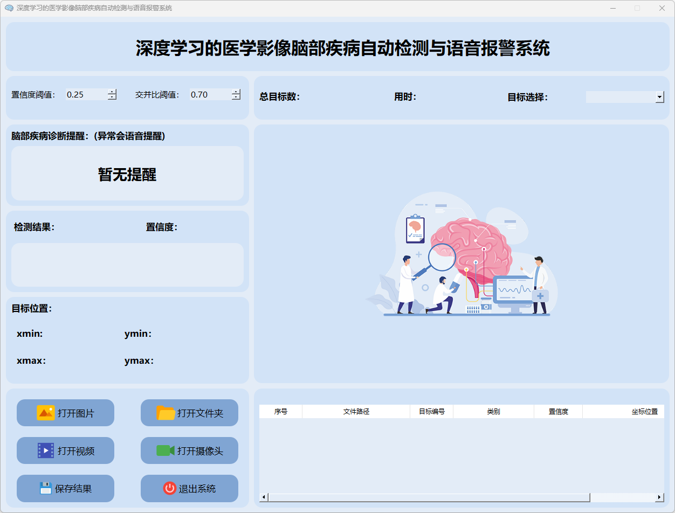Viewport: 675px width, 513px height.
Task: Click the 检测结果 label
Action: click(34, 227)
